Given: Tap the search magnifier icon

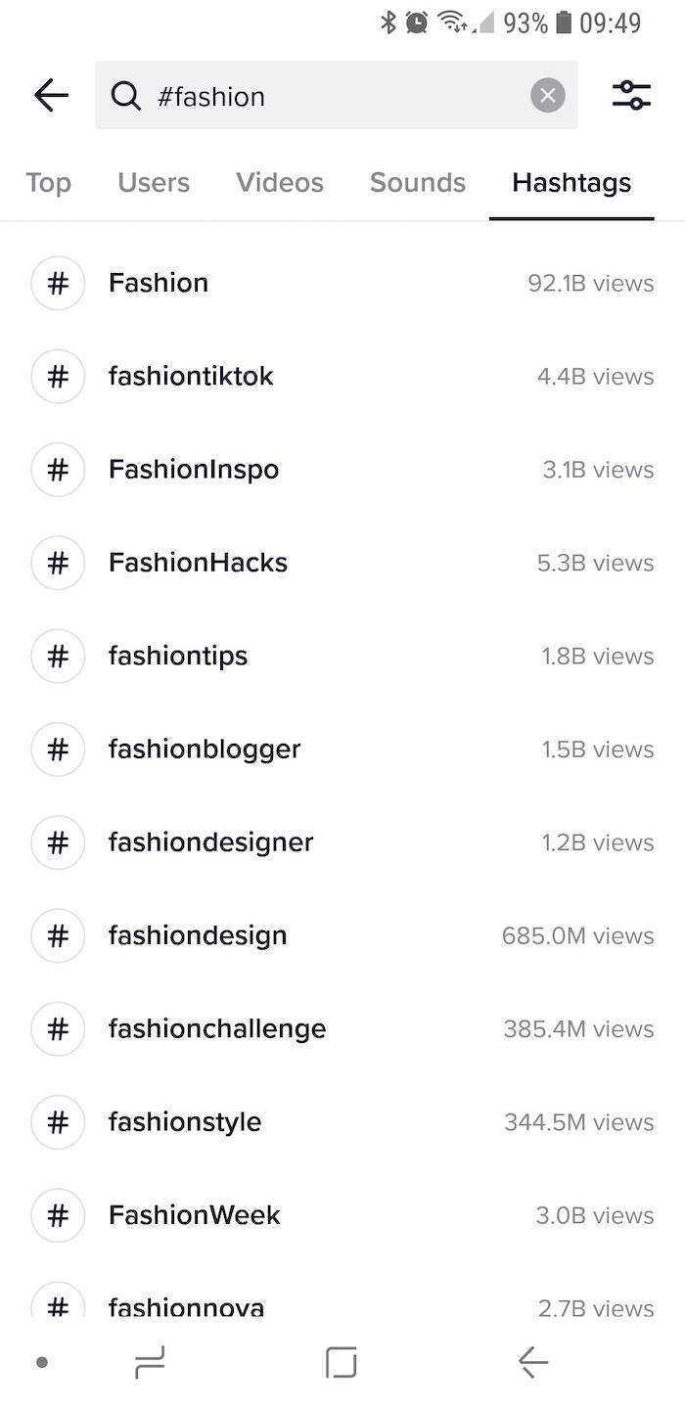Looking at the screenshot, I should point(126,95).
